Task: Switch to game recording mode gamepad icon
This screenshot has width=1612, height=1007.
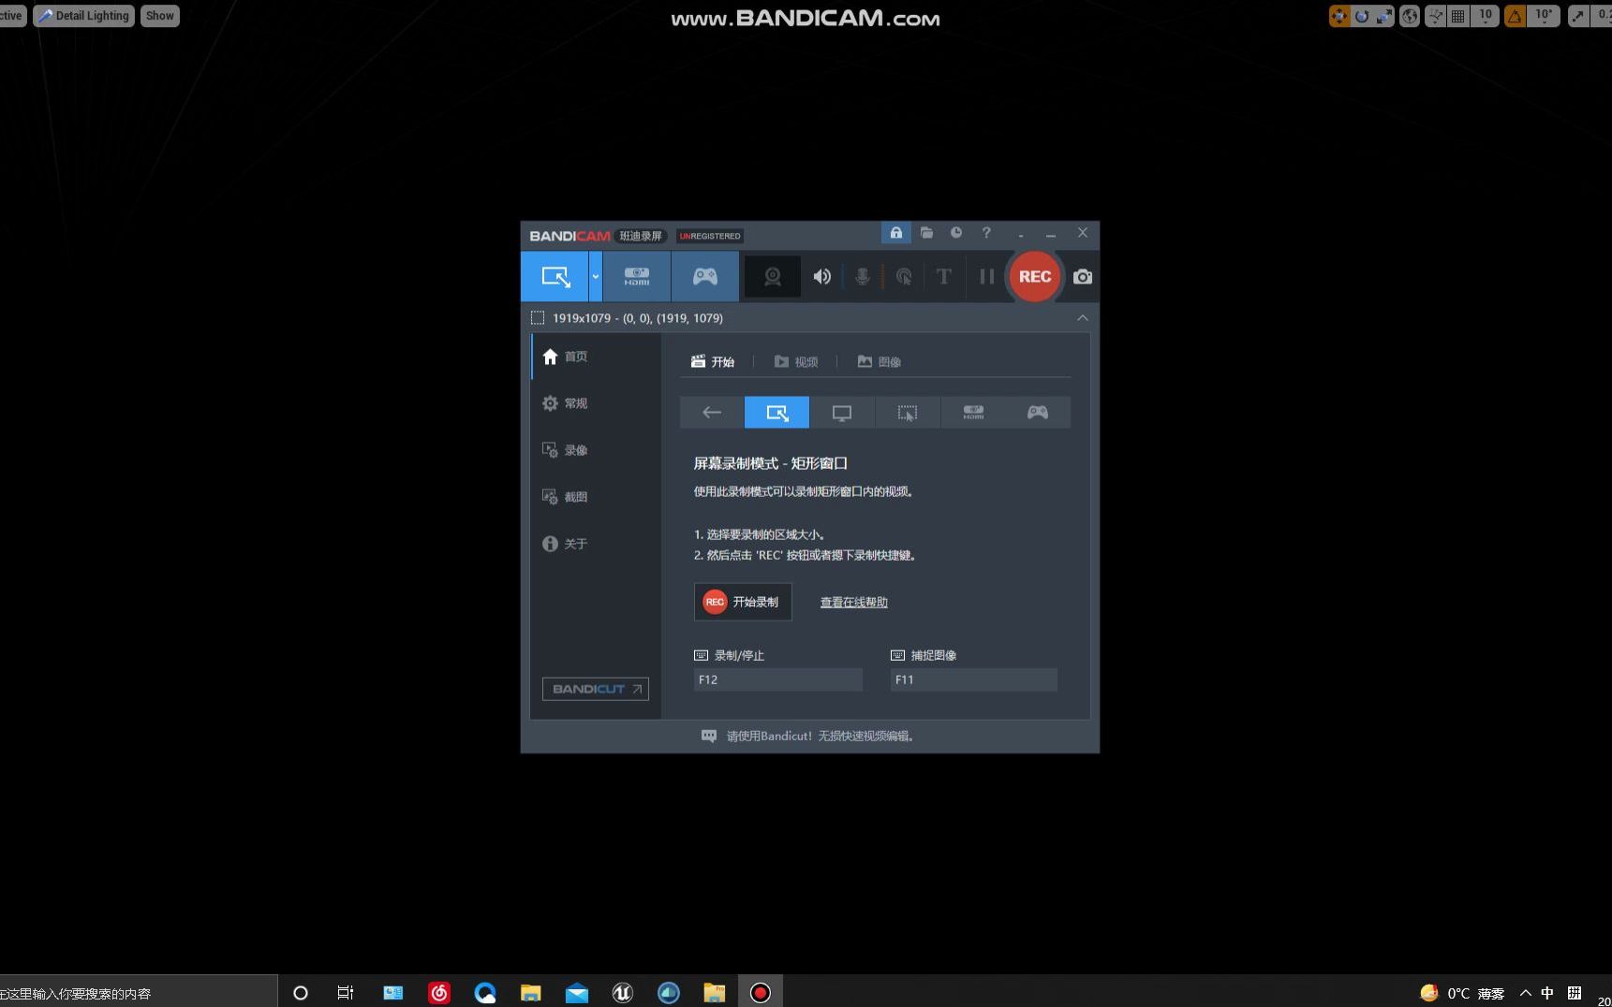Action: [x=704, y=276]
